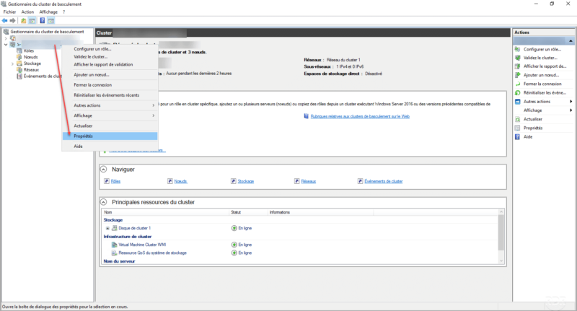The width and height of the screenshot is (577, 311).
Task: Select Fermer la connexion in context menu
Action: point(110,85)
